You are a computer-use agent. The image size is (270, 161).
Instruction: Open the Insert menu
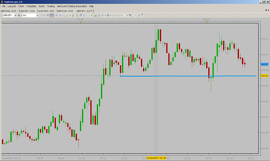coord(41,6)
